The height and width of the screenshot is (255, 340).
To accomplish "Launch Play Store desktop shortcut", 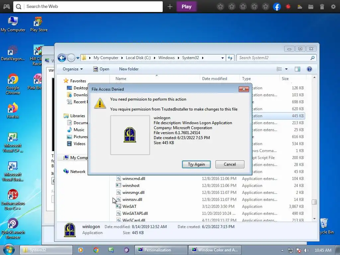I will tap(39, 24).
